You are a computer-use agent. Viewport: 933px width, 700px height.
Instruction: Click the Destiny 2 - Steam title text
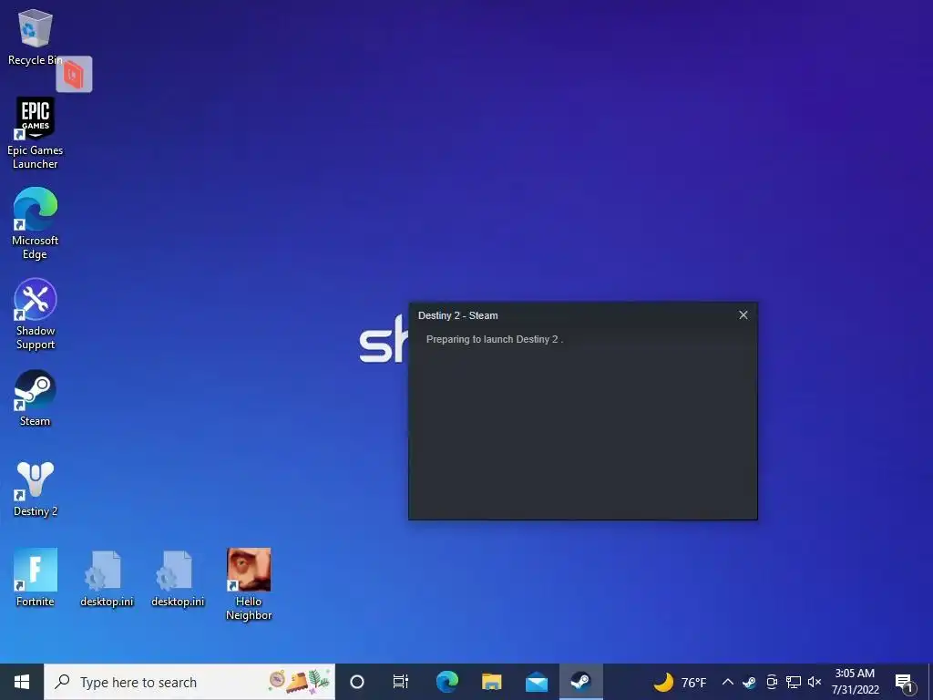click(x=457, y=315)
